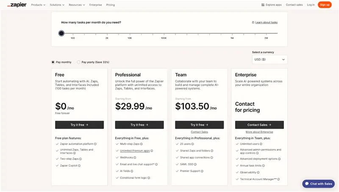Open the Chat with Sales widget

point(318,184)
